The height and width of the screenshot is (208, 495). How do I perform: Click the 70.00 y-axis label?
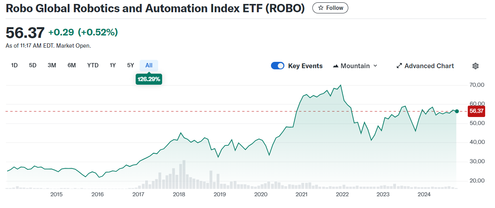point(477,85)
